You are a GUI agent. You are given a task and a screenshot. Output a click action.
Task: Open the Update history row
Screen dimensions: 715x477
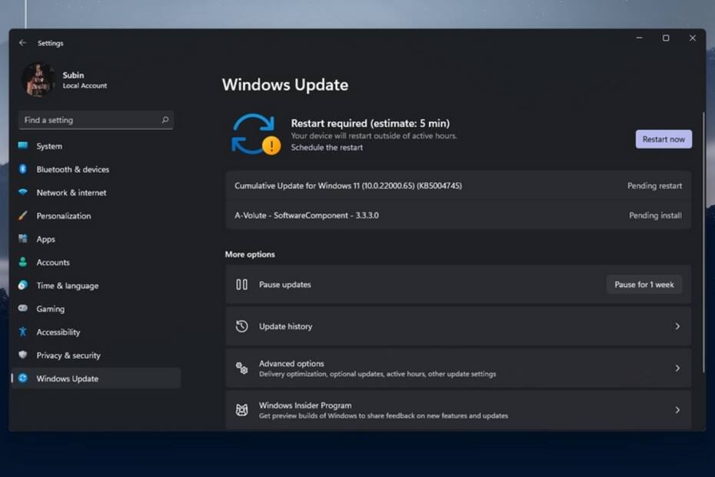coord(458,326)
